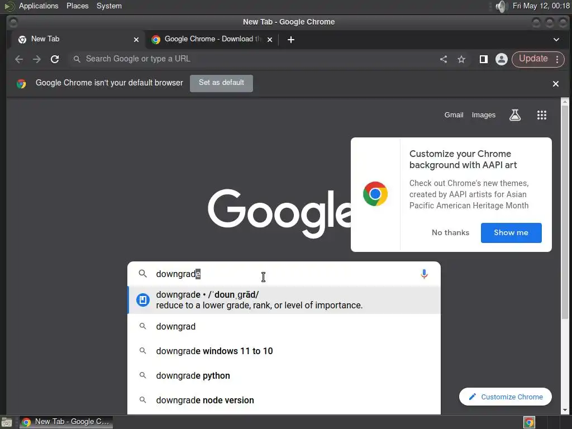This screenshot has width=572, height=429.
Task: Click the address bar URL field
Action: [x=252, y=59]
